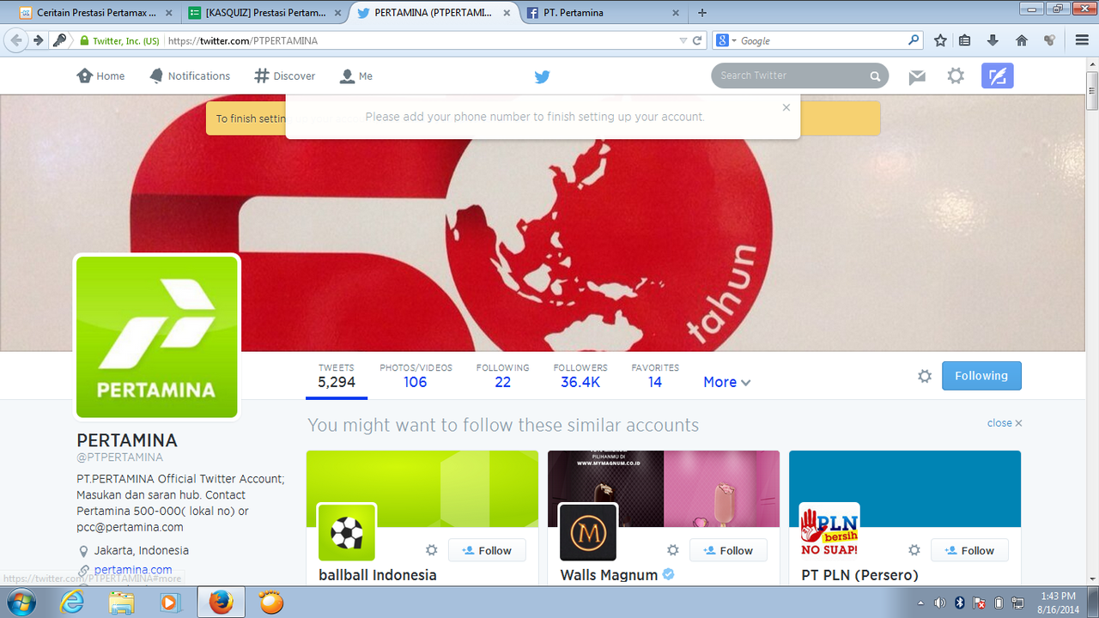
Task: Open gear menu on Walls Magnum card
Action: tap(673, 550)
